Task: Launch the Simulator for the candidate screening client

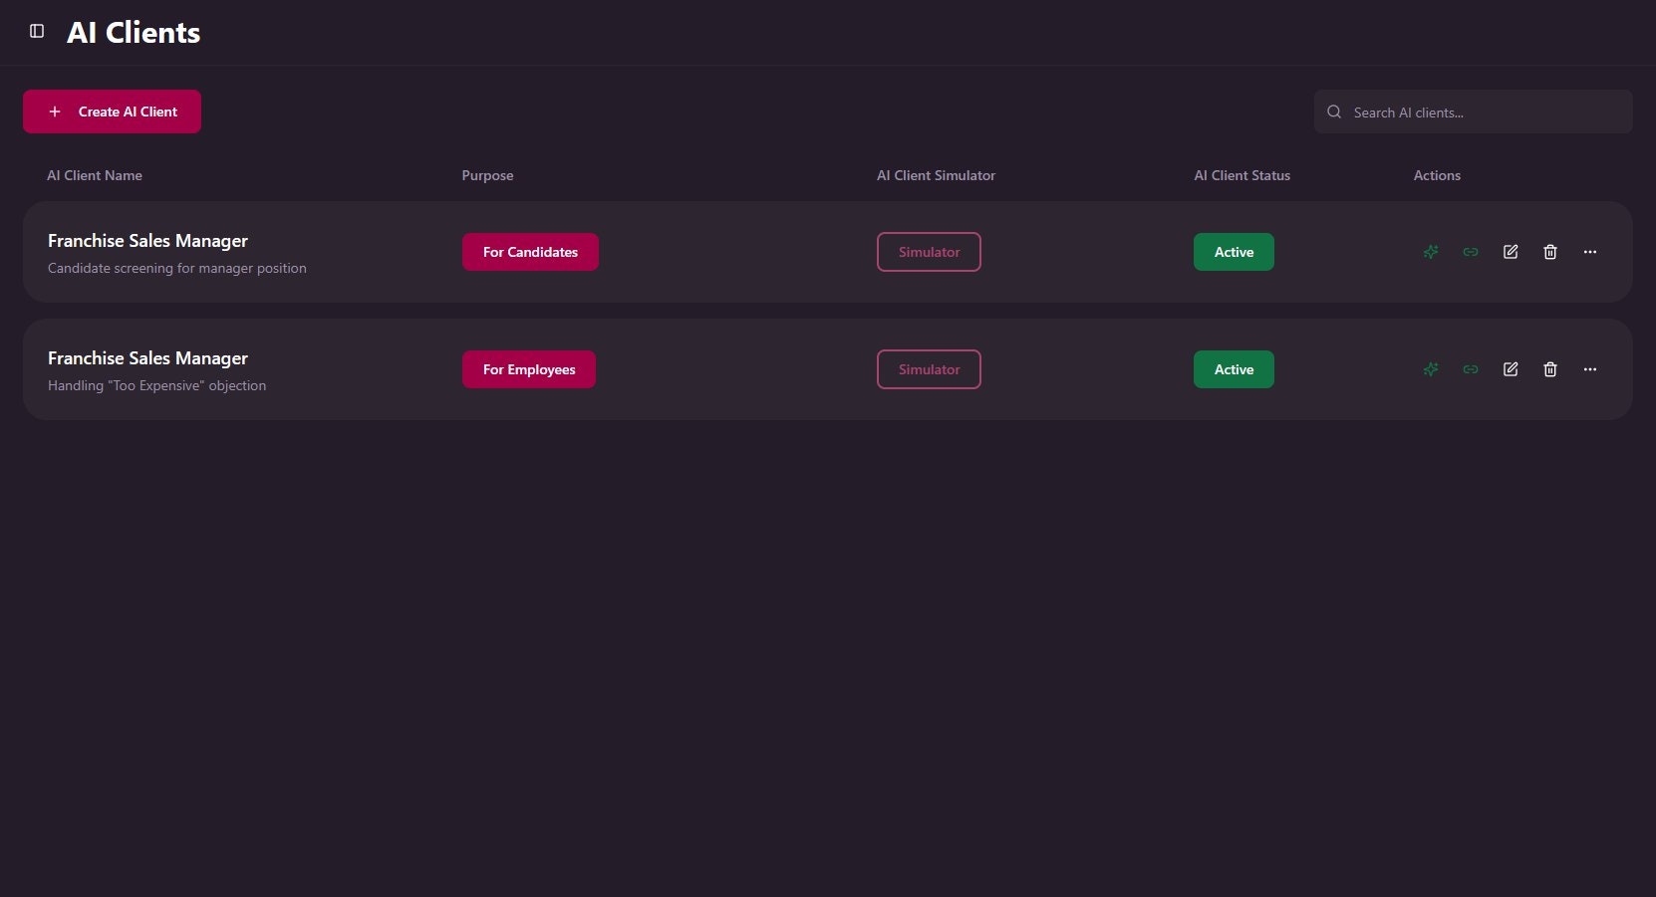Action: pos(929,252)
